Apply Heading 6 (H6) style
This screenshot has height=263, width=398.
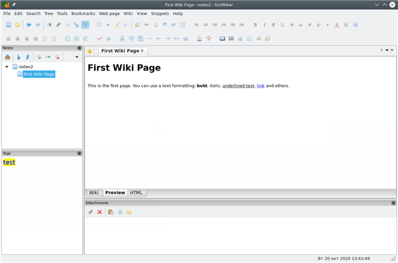pyautogui.click(x=241, y=25)
